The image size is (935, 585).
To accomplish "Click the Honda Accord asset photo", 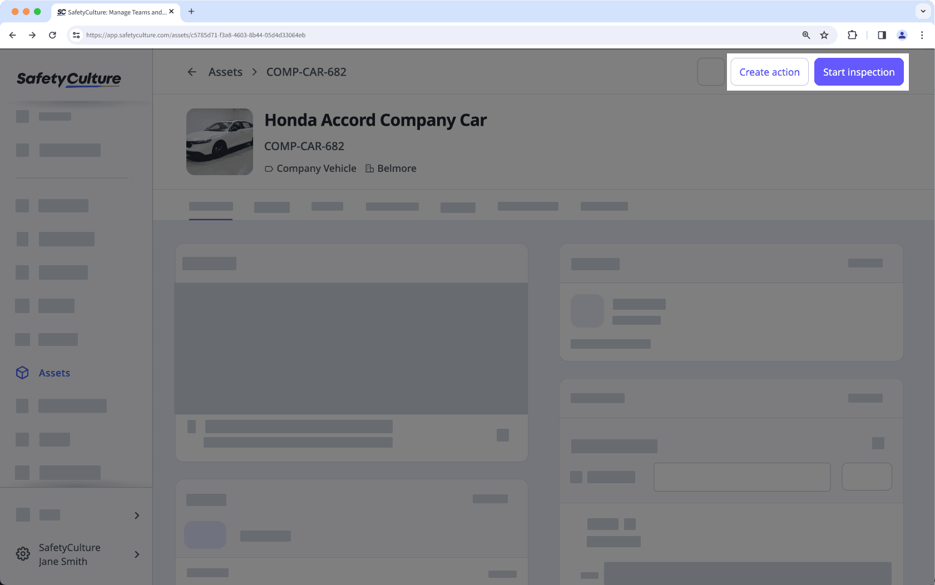I will tap(220, 141).
